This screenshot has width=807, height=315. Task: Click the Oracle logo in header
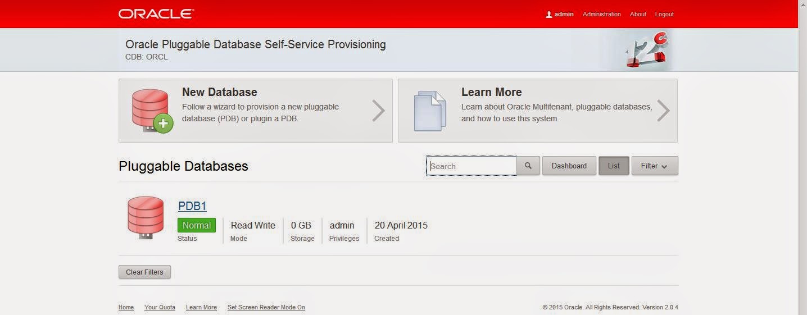156,14
